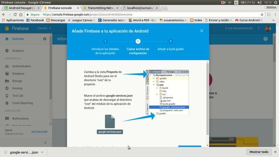Expand the google-servi...json download options arrow
Image resolution: width=279 pixels, height=157 pixels.
[x=42, y=152]
